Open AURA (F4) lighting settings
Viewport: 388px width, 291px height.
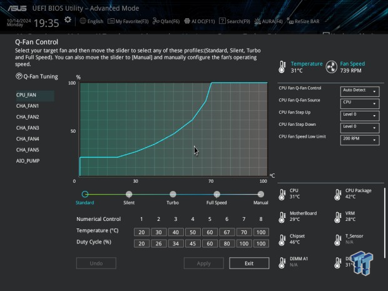click(x=258, y=21)
